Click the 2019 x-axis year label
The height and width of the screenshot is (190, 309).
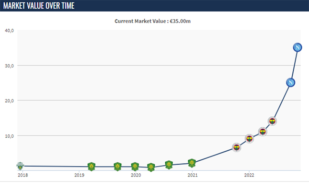(x=79, y=175)
